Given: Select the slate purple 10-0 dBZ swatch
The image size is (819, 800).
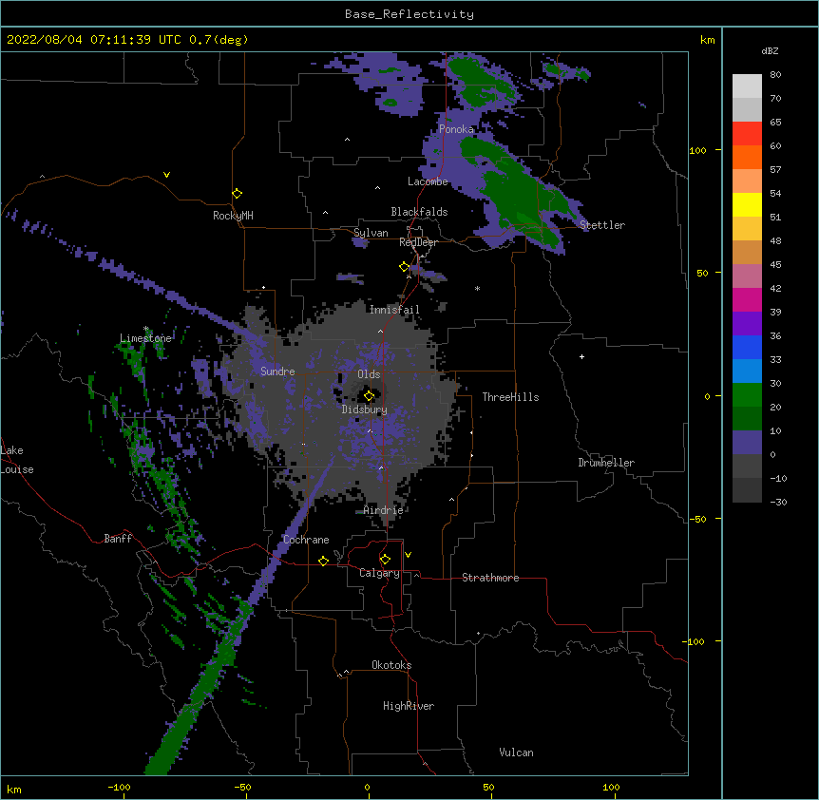Looking at the screenshot, I should tap(747, 443).
